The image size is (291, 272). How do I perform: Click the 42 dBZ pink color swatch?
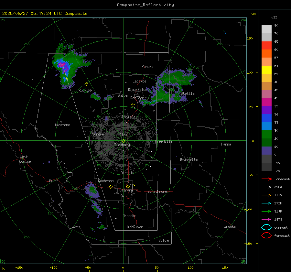tap(266, 94)
